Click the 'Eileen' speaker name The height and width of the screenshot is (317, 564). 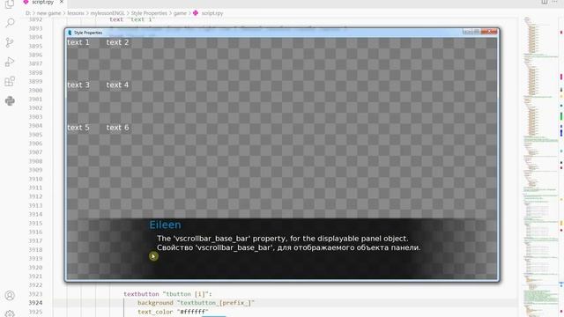[165, 225]
